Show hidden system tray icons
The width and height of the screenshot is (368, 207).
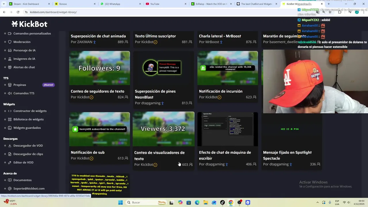[x=317, y=202]
